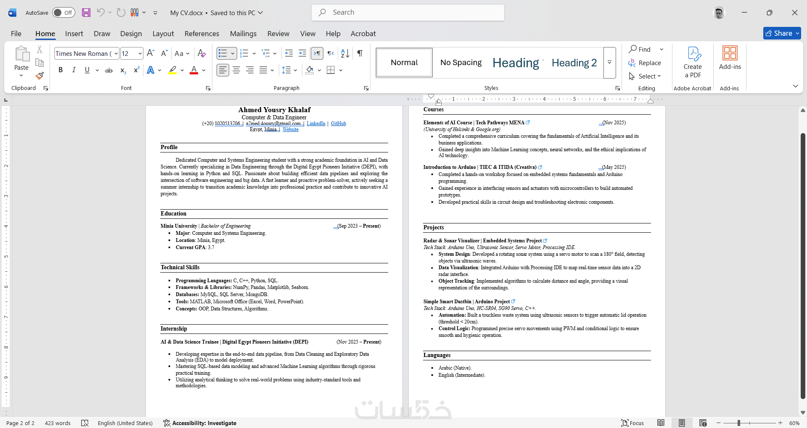This screenshot has height=428, width=807.
Task: Shrink font size with the smaller A icon
Action: click(164, 53)
